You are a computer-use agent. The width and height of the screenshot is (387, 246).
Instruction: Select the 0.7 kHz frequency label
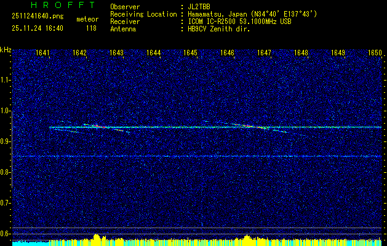[6, 203]
